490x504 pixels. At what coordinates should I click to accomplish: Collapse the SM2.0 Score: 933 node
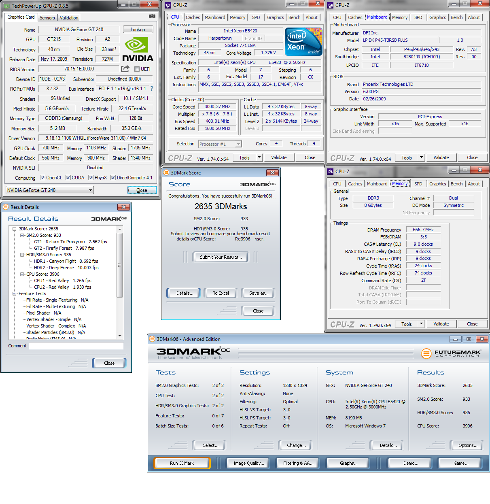click(x=22, y=236)
